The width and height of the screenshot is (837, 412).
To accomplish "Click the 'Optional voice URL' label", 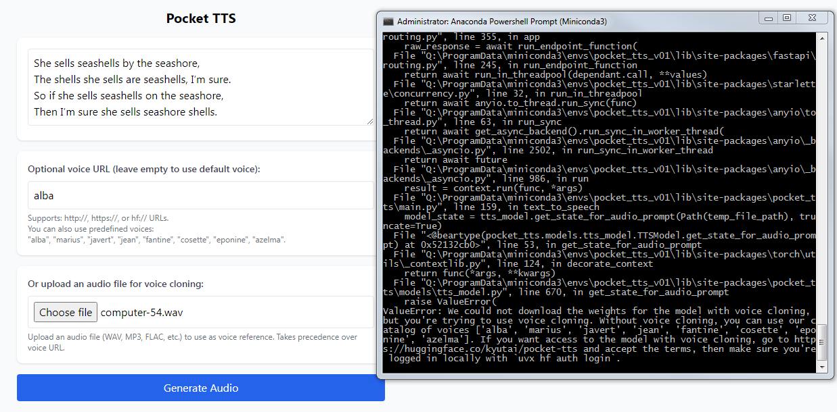I will [x=143, y=169].
